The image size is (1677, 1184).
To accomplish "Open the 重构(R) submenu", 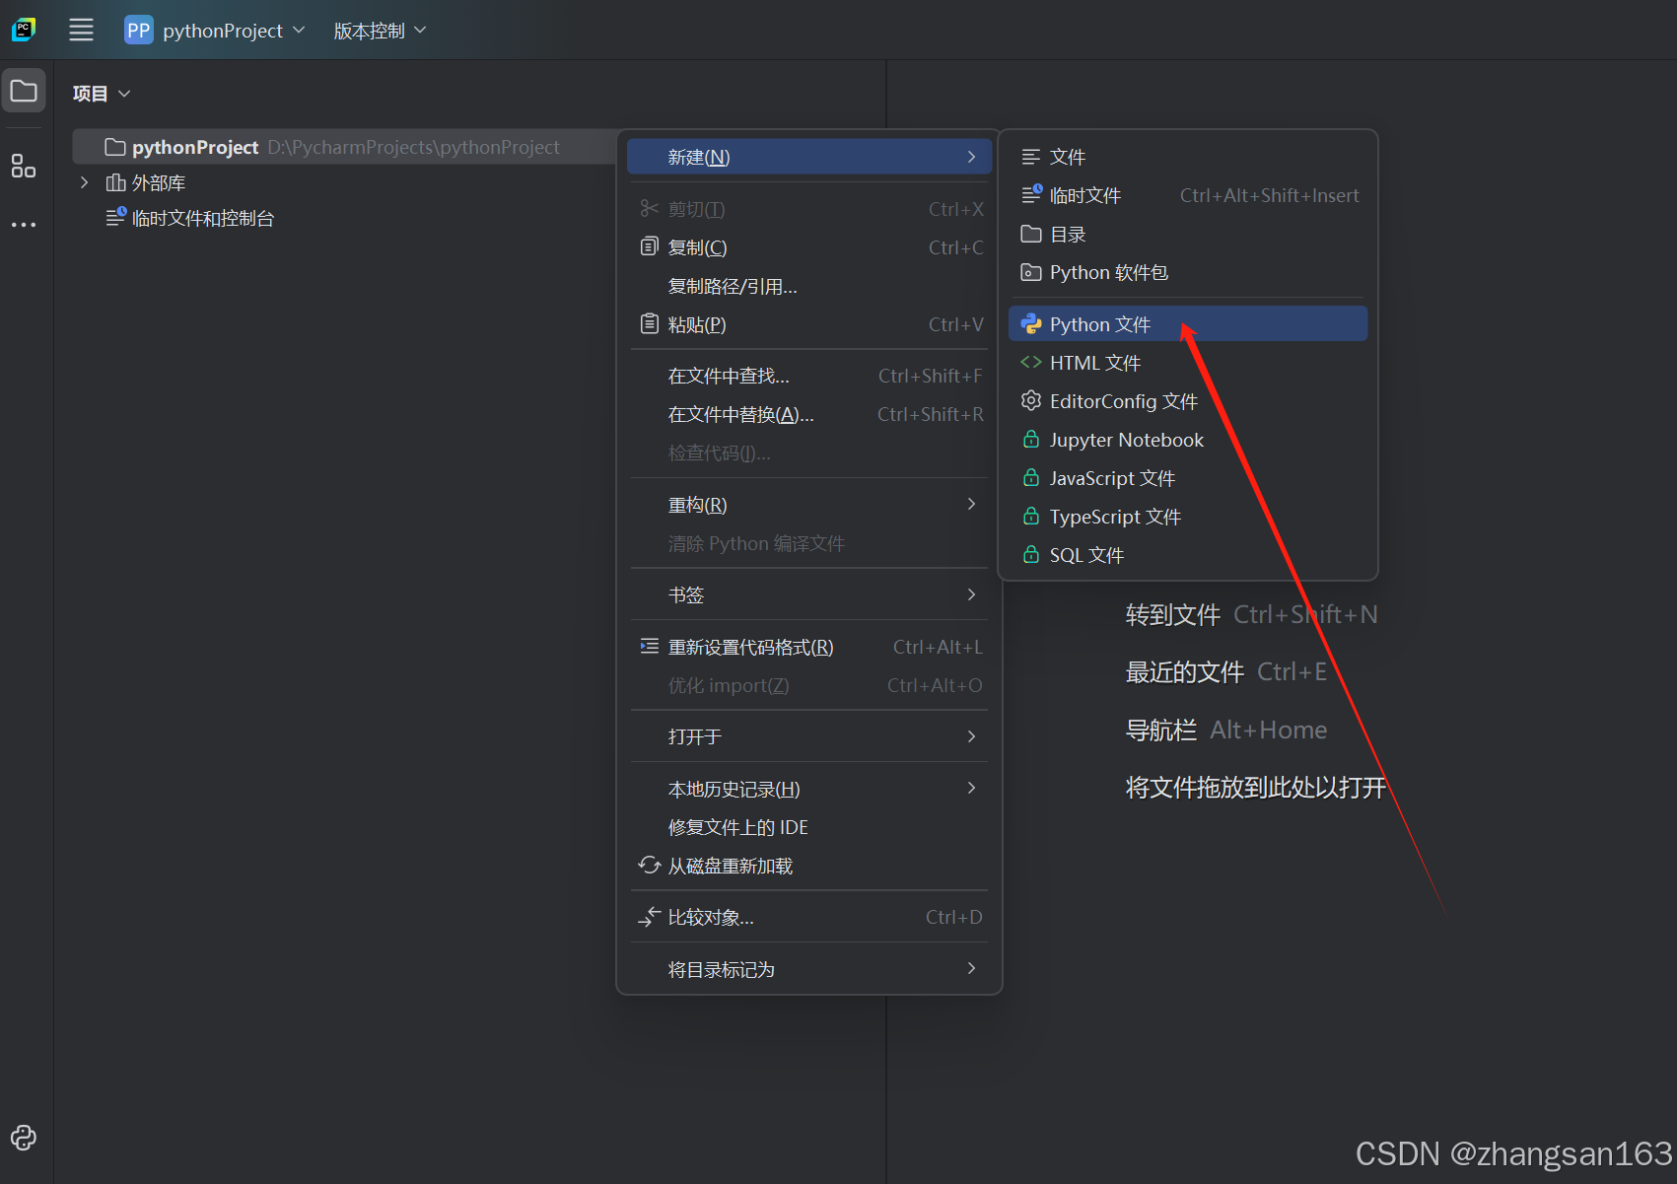I will point(697,504).
